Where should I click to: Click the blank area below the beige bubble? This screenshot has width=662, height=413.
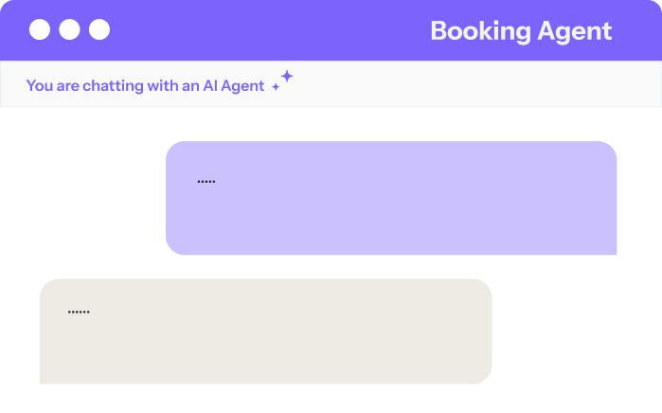point(265,398)
